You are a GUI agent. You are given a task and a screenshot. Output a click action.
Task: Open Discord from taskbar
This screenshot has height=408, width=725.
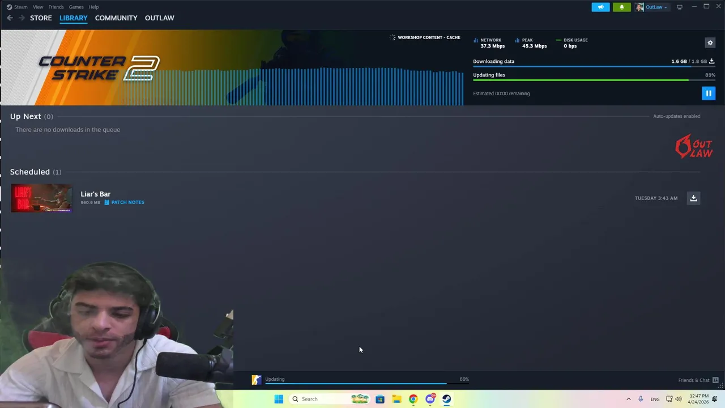(x=430, y=399)
